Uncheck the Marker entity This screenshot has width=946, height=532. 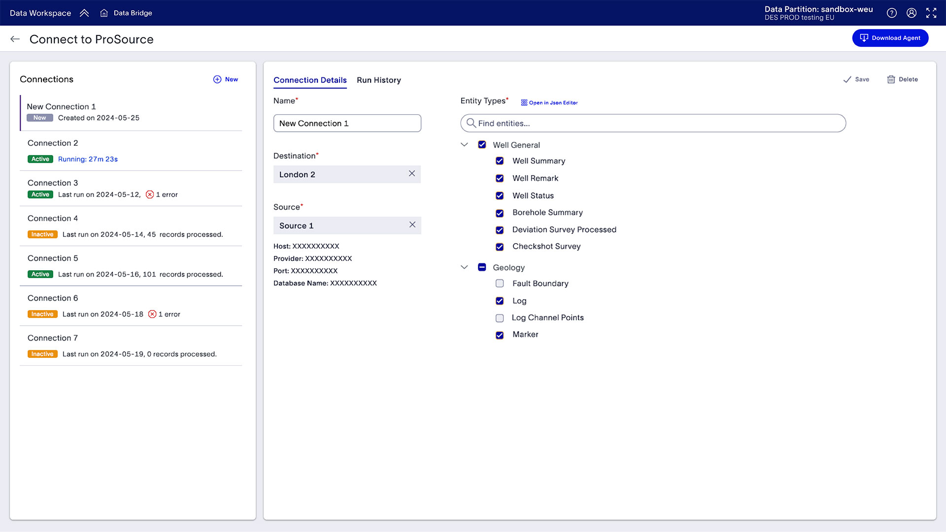point(500,335)
